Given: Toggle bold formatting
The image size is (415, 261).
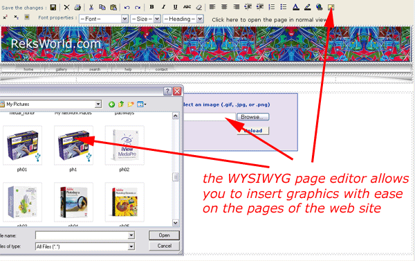Looking at the screenshot, I should pos(151,7).
